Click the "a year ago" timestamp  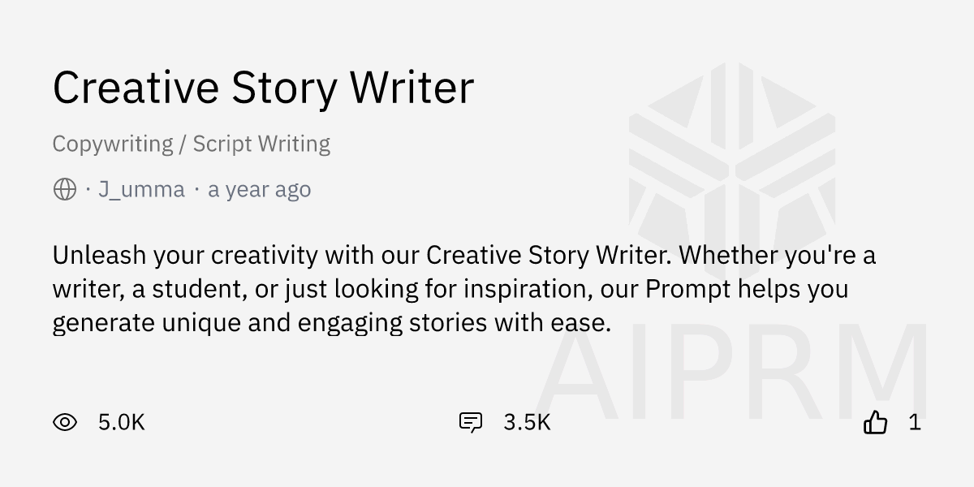[259, 190]
